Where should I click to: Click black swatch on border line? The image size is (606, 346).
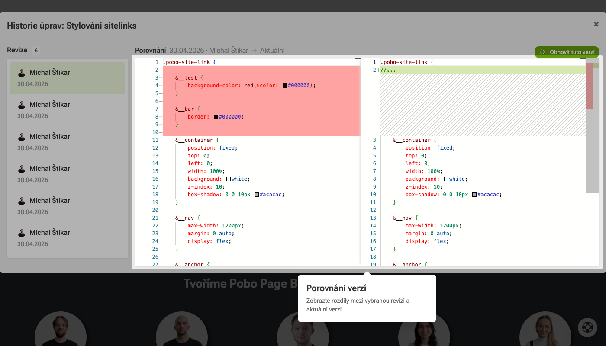(x=216, y=117)
